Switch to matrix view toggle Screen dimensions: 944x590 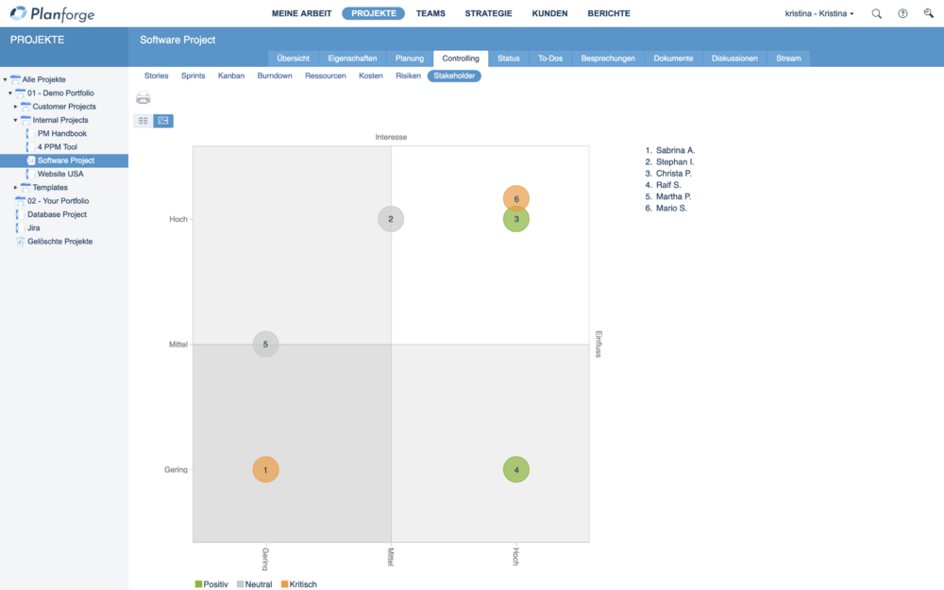pos(163,121)
